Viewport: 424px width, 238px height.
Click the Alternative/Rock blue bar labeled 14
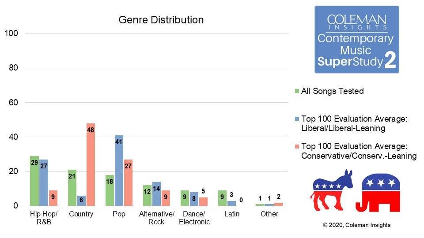(x=156, y=194)
